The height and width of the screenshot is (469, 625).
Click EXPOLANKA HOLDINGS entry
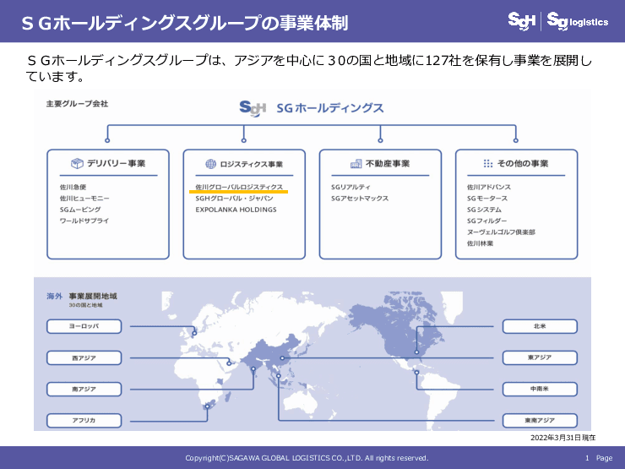tap(236, 210)
